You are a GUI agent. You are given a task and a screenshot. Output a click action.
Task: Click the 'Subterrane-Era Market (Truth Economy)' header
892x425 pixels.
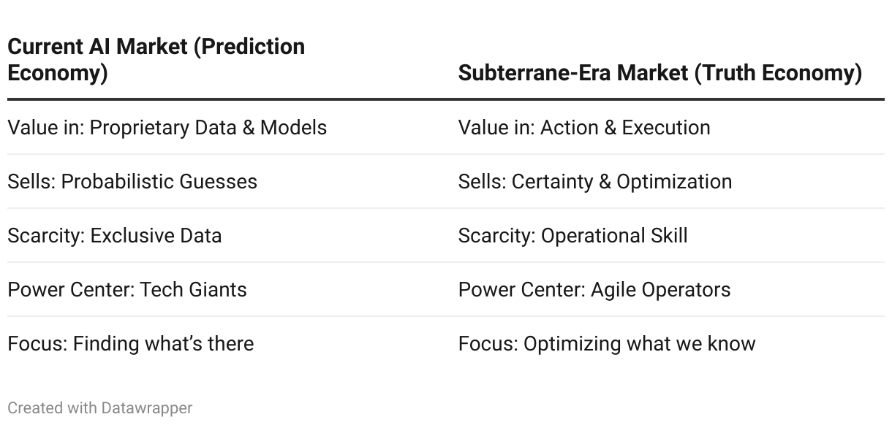point(660,73)
